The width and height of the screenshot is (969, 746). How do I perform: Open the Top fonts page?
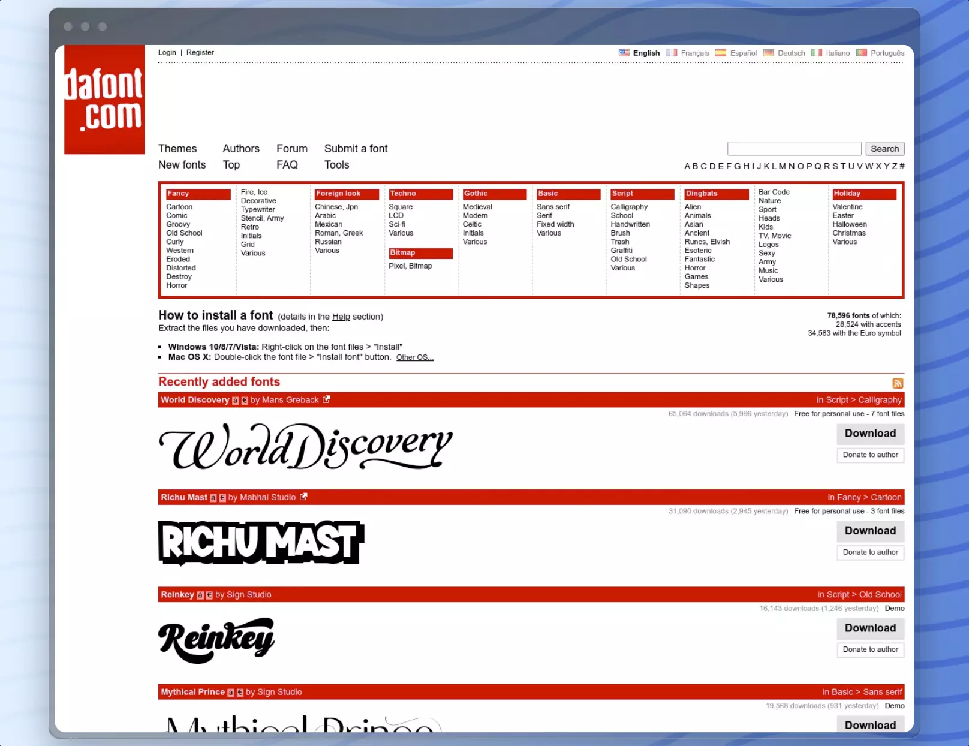tap(231, 165)
